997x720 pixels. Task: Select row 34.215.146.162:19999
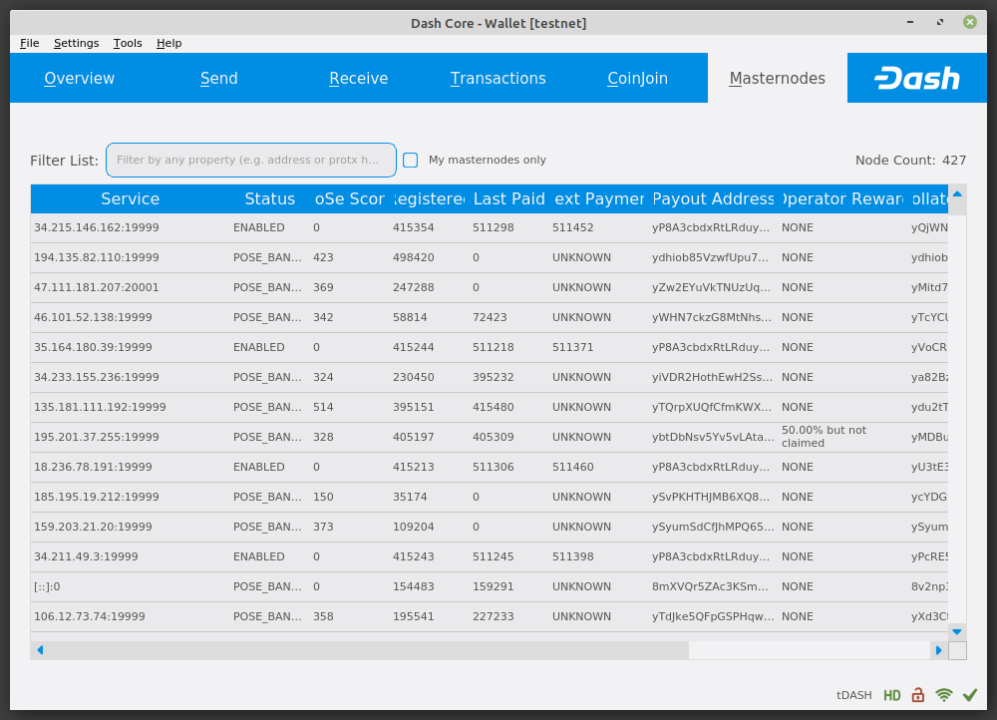pyautogui.click(x=489, y=227)
